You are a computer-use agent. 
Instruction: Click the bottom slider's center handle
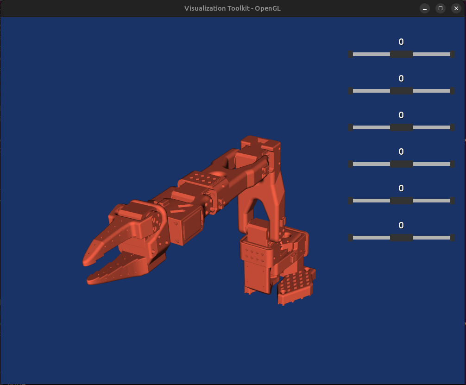click(x=401, y=238)
